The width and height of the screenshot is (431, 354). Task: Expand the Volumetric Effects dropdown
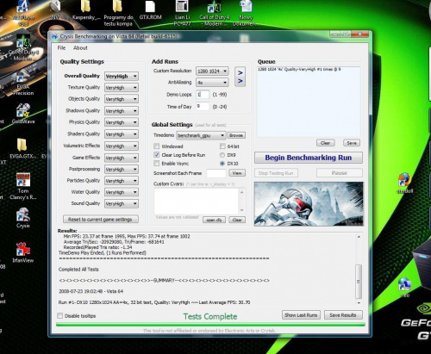pyautogui.click(x=122, y=146)
